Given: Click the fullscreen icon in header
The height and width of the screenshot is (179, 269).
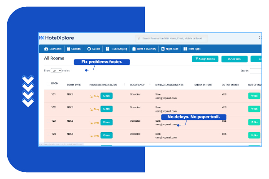Looking at the screenshot, I should 260,37.
